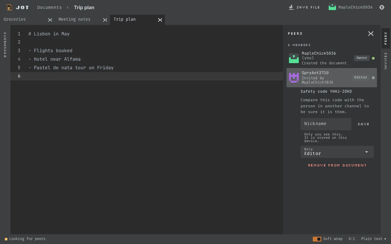The height and width of the screenshot is (244, 391).
Task: Close the Trip plan tab
Action: (160, 20)
